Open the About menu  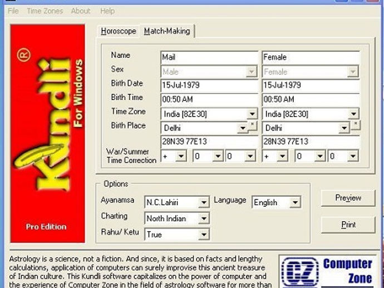click(81, 11)
